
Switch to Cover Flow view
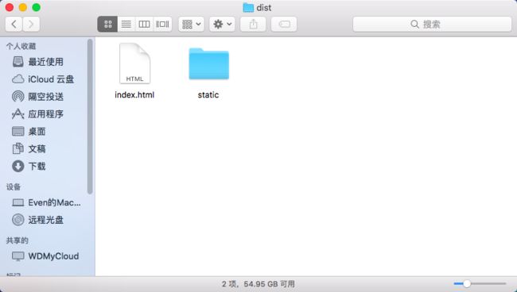coord(162,24)
